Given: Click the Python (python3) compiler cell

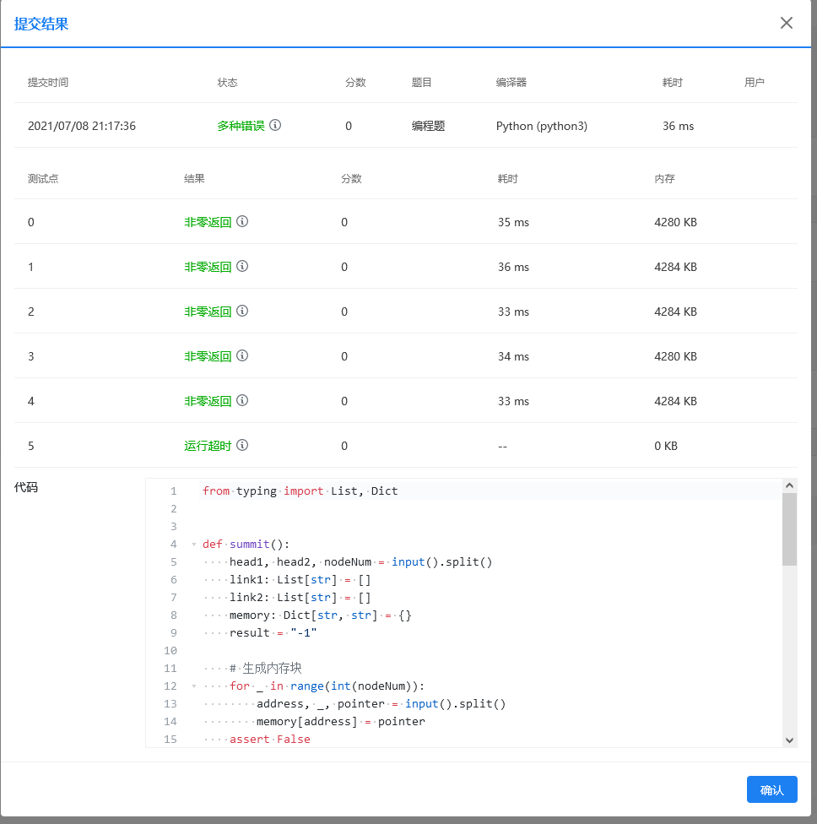Looking at the screenshot, I should 542,126.
